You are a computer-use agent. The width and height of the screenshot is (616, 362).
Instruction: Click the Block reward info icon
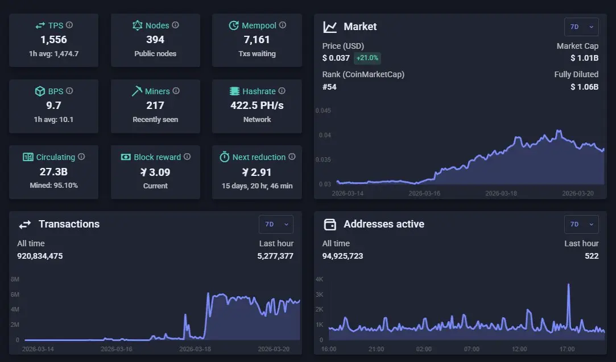coord(187,157)
